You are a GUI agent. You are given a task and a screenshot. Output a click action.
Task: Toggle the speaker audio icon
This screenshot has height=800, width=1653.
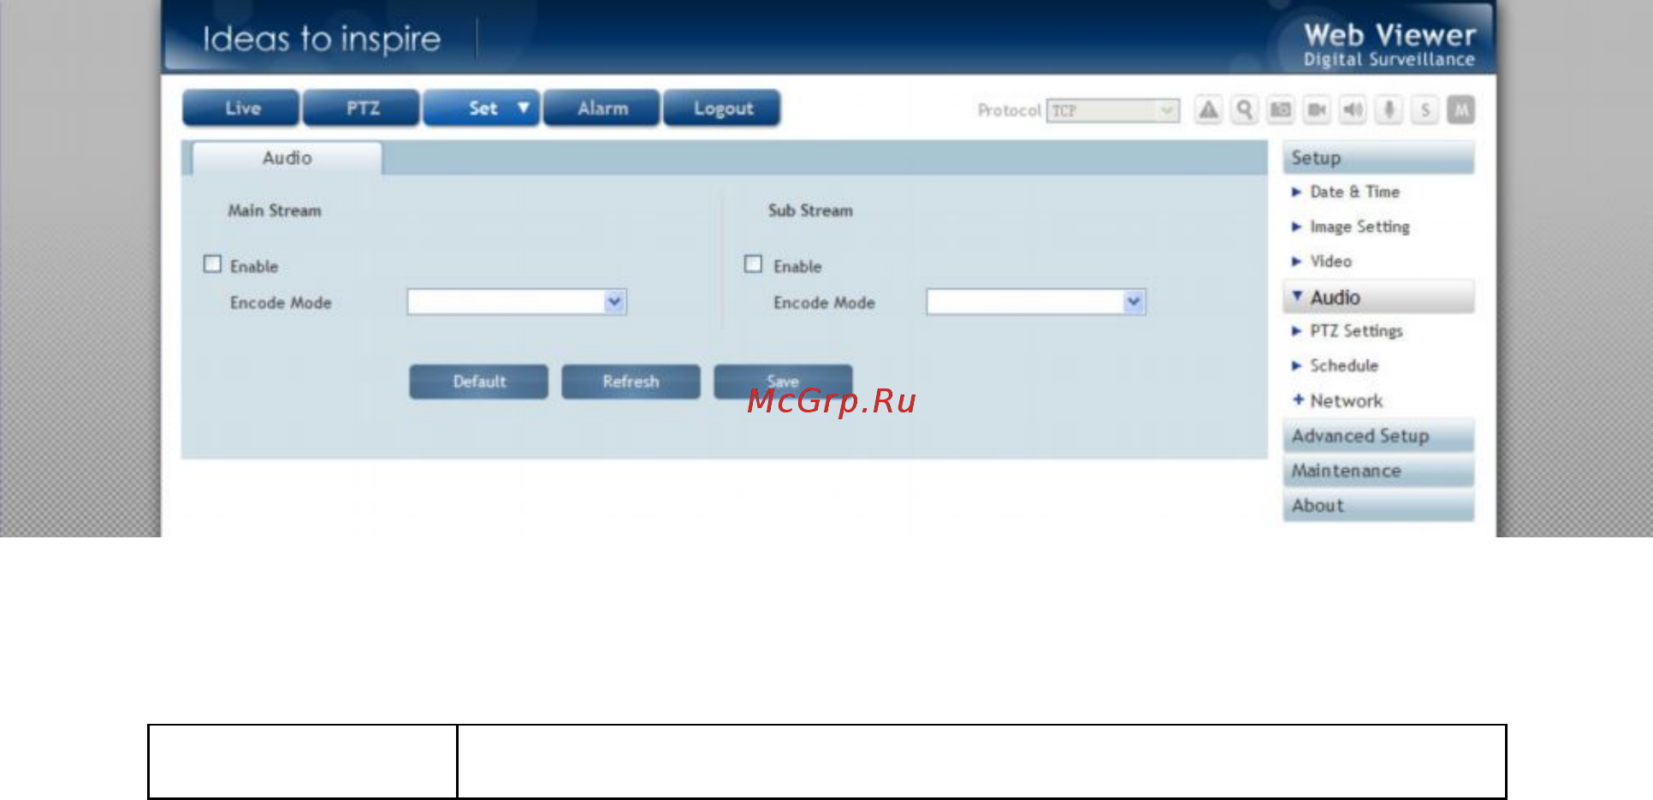pos(1353,110)
